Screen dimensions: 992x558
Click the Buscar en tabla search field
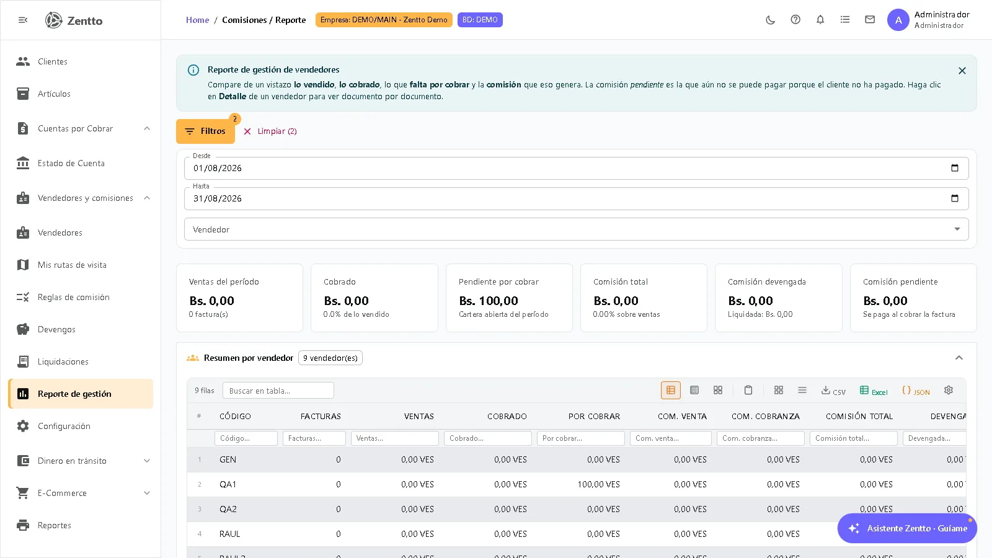point(278,391)
